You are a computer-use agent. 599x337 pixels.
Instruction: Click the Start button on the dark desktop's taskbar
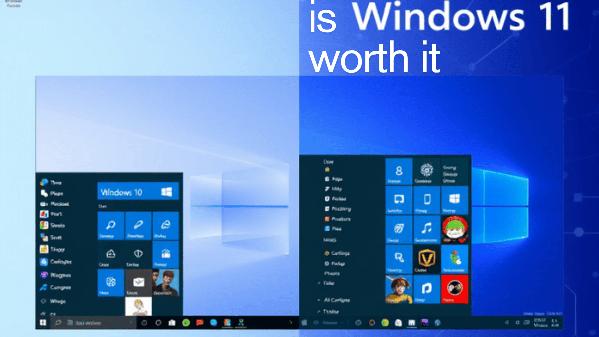pos(303,323)
